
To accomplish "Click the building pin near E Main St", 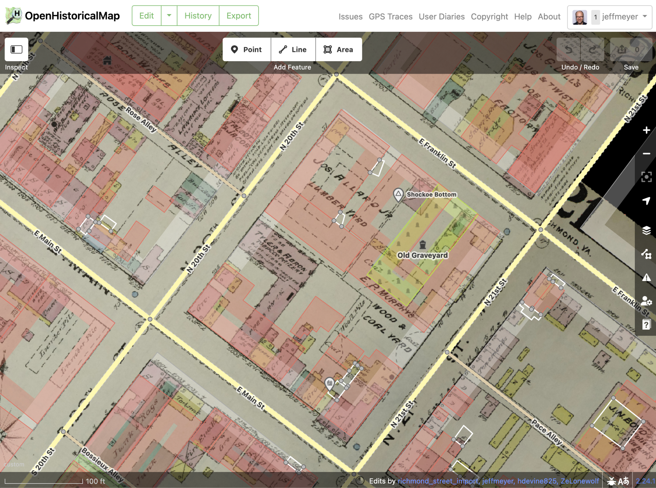I will [330, 384].
